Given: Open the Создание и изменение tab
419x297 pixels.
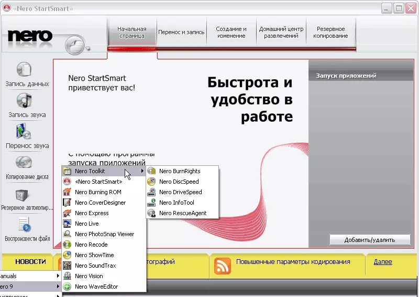Looking at the screenshot, I should (x=231, y=33).
